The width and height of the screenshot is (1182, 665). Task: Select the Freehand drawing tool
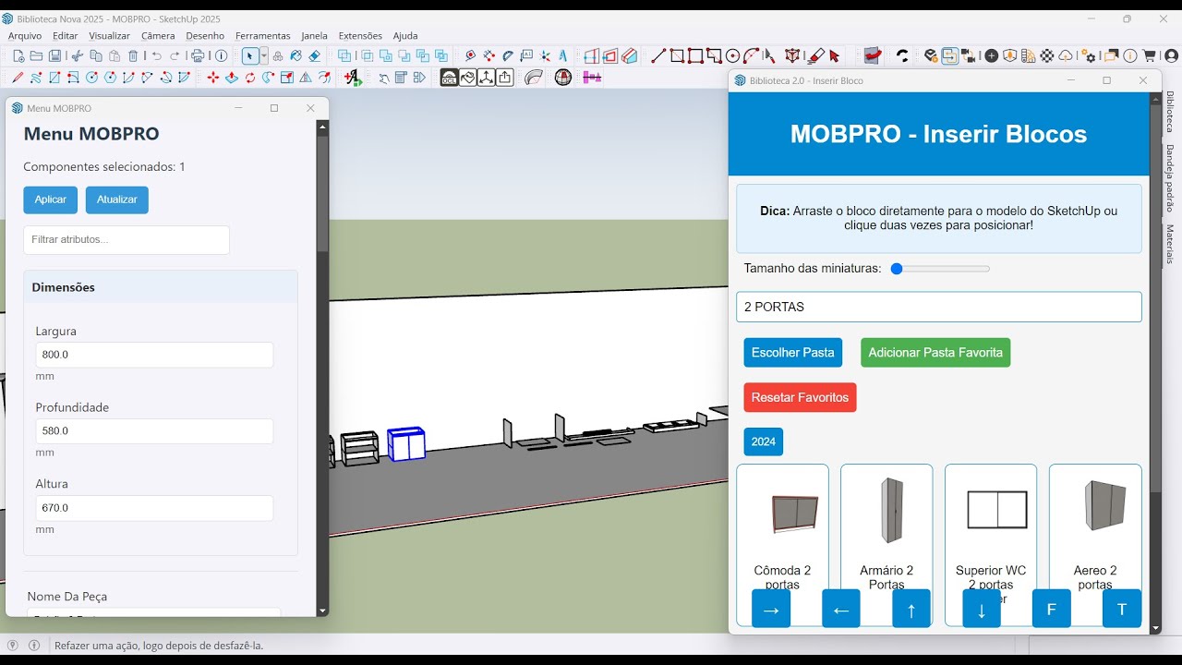tap(35, 78)
